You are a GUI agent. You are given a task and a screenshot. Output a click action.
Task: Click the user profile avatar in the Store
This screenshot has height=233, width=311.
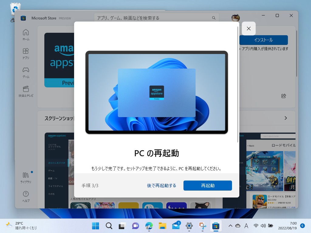point(235,18)
